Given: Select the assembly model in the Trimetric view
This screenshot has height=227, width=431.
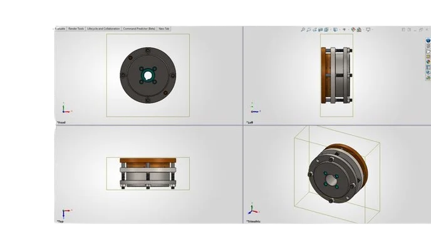Looking at the screenshot, I should pyautogui.click(x=338, y=173).
